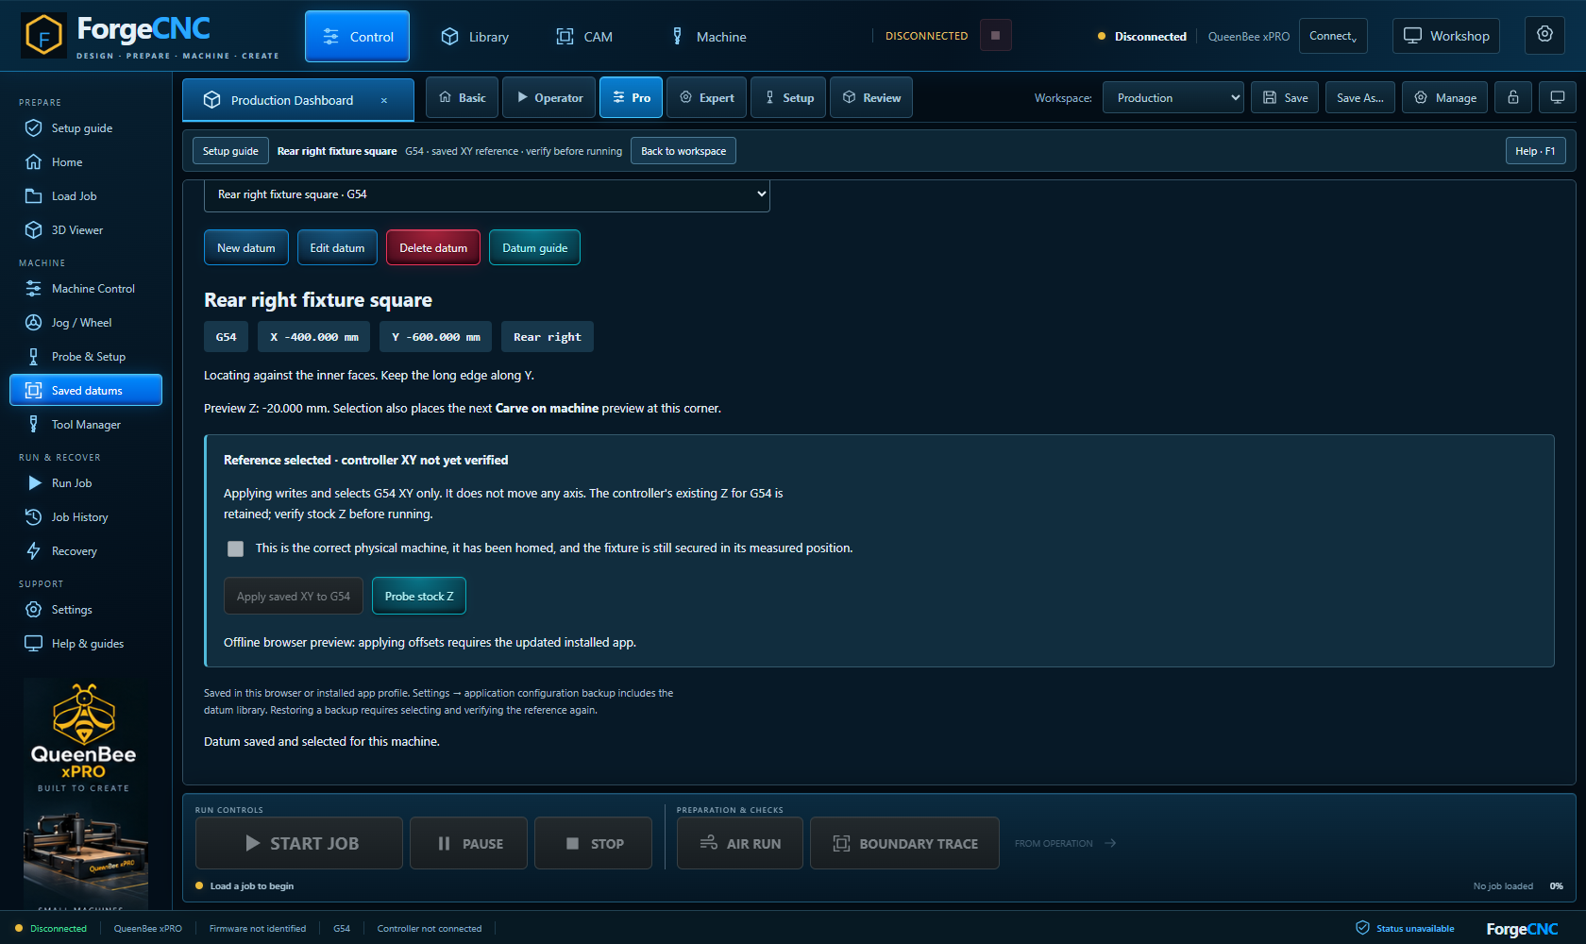The width and height of the screenshot is (1586, 944).
Task: Open the Rear right fixture square datum dropdown
Action: point(487,194)
